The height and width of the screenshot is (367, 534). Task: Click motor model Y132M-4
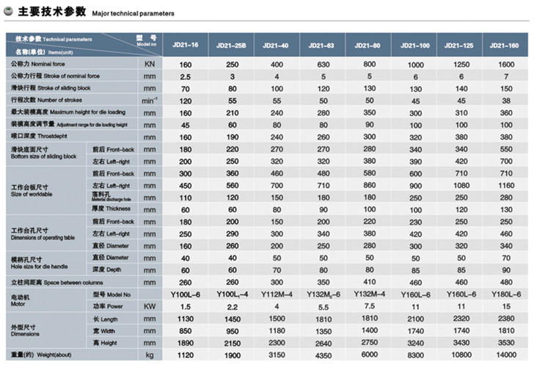370,294
